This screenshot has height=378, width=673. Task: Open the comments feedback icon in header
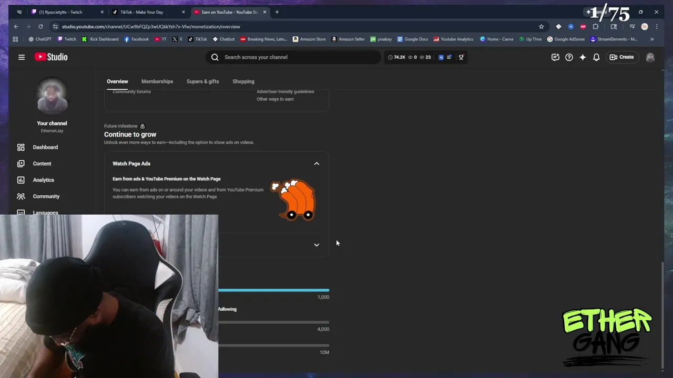coord(555,57)
